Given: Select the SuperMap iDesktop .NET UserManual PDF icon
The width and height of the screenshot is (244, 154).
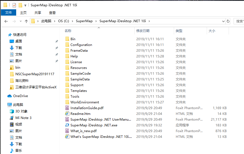Looking at the screenshot, I should [x=67, y=119].
